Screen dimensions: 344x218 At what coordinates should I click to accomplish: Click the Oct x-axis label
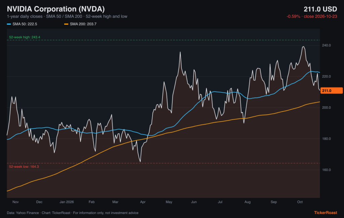tap(300, 202)
